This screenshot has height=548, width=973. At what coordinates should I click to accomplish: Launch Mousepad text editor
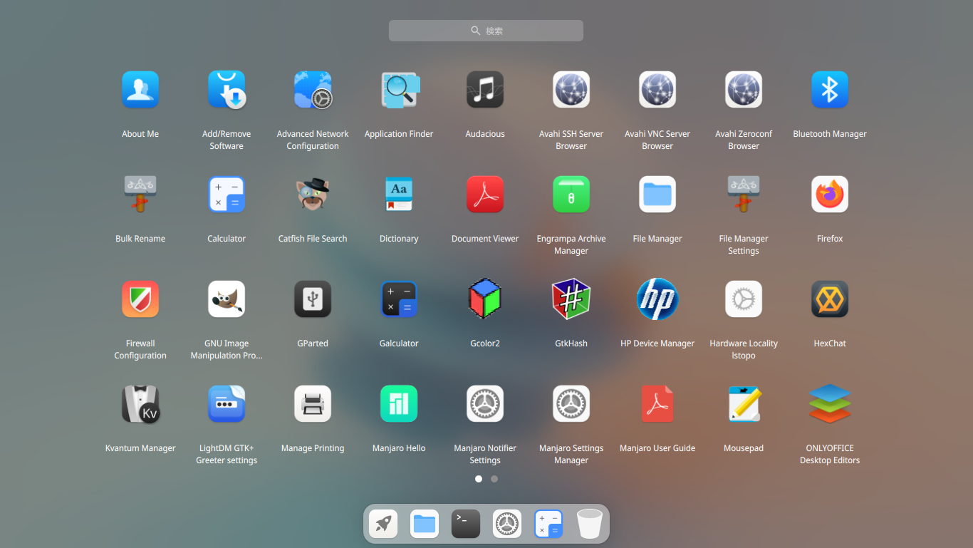pyautogui.click(x=744, y=404)
